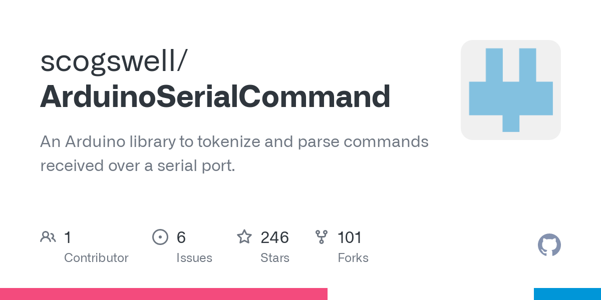
Task: Click the issue count 6
Action: 181,237
